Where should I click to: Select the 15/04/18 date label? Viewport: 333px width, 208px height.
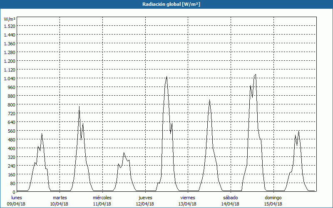(x=273, y=204)
